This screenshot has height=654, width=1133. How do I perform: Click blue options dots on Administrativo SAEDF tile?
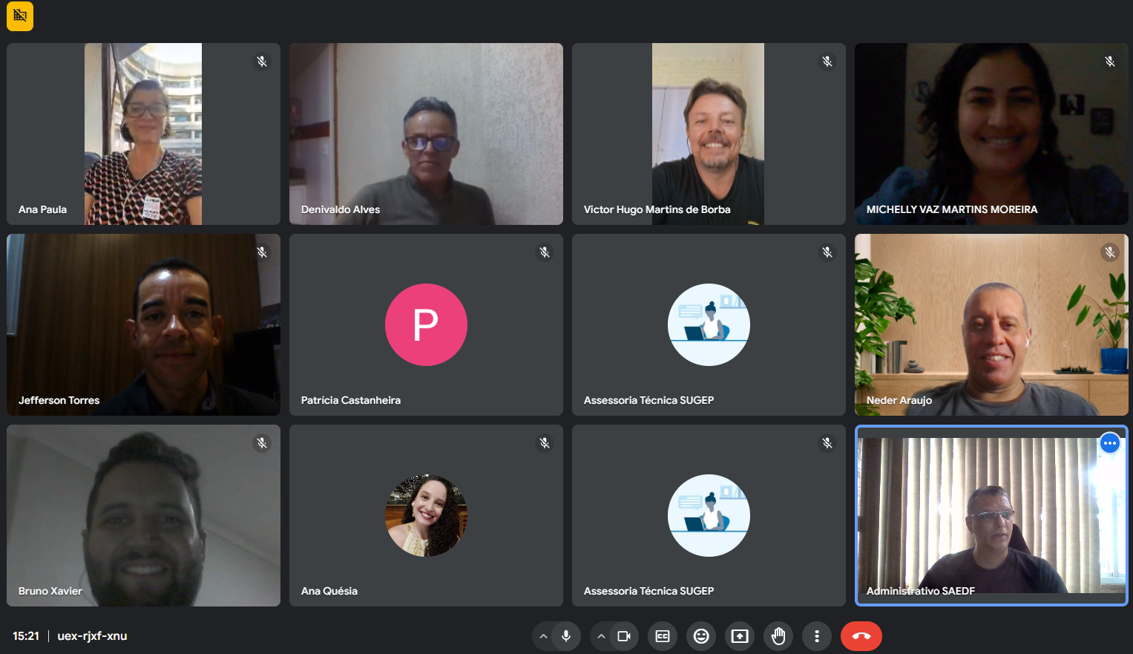click(x=1110, y=443)
